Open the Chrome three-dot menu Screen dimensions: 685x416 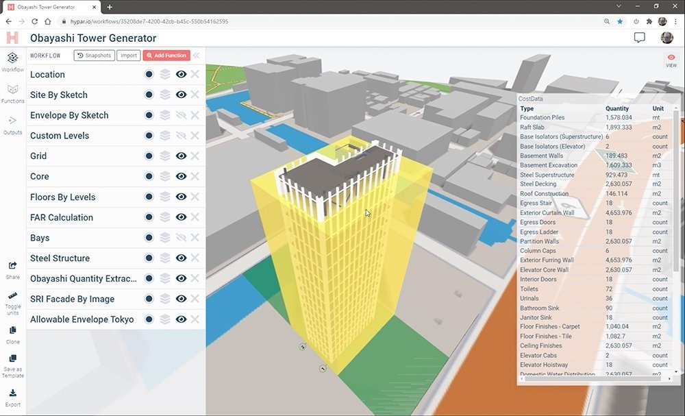676,21
